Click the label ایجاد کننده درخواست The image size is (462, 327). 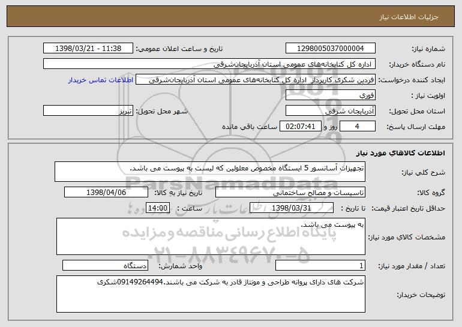(x=412, y=80)
